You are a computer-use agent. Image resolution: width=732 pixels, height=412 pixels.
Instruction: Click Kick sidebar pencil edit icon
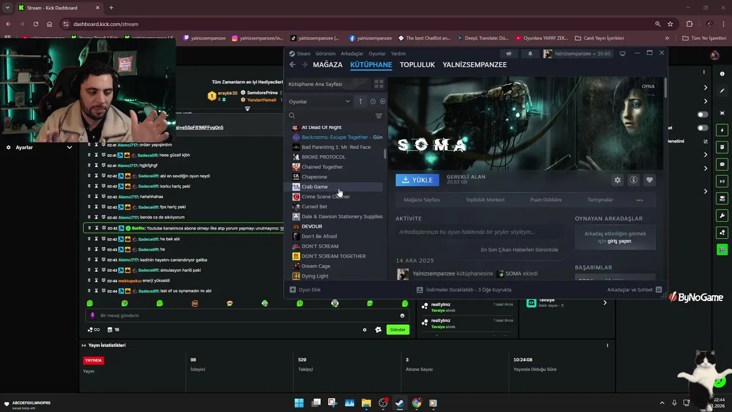pyautogui.click(x=722, y=90)
